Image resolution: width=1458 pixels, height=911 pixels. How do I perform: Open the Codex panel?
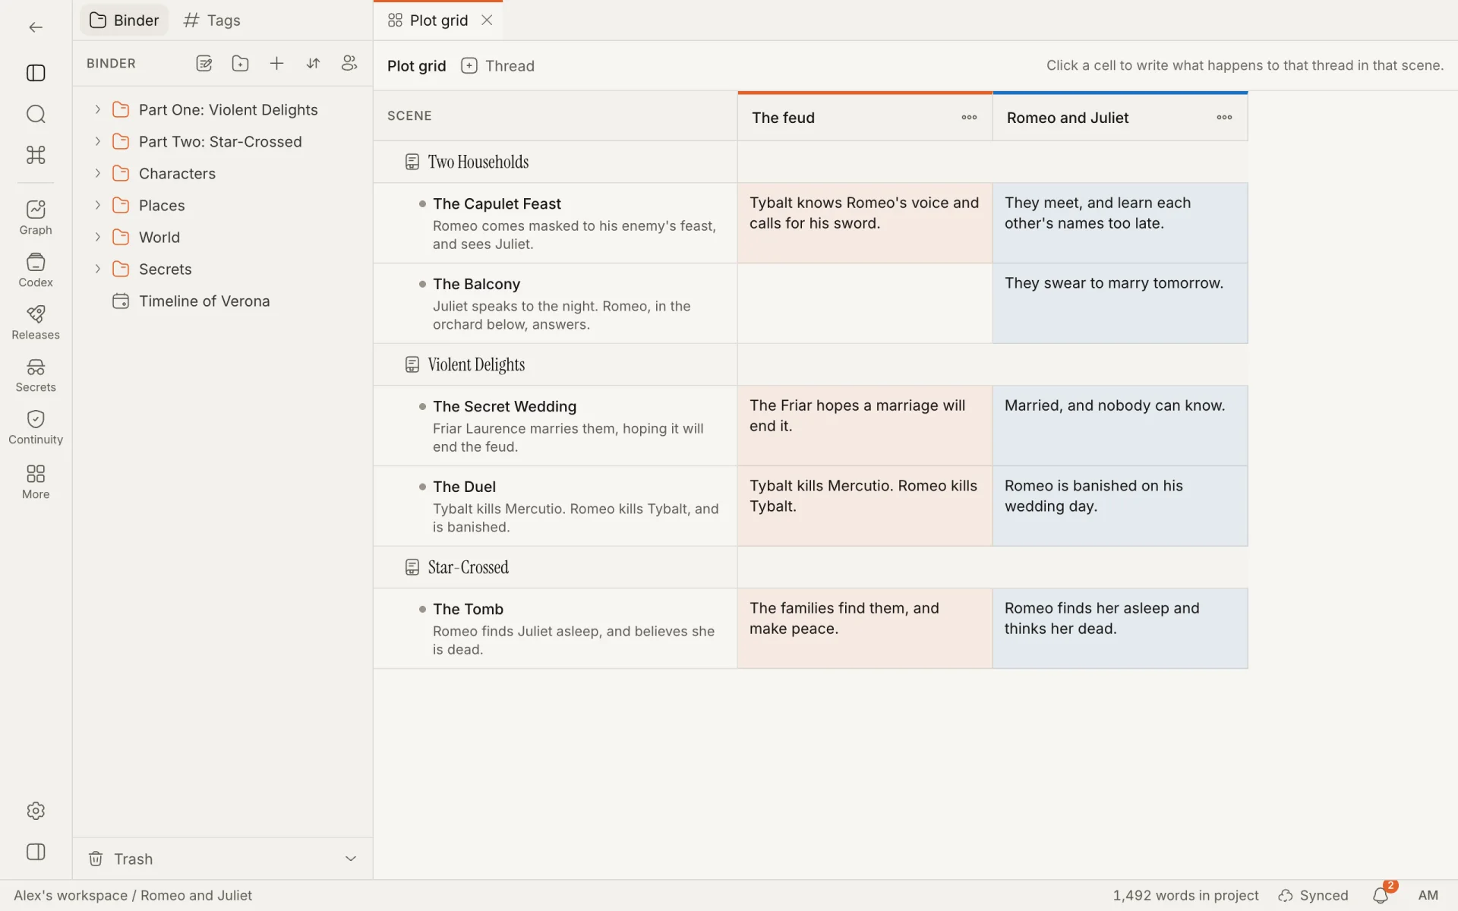click(36, 270)
